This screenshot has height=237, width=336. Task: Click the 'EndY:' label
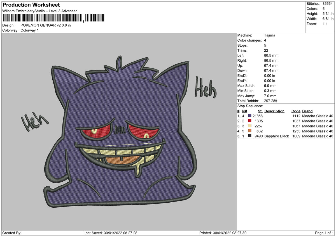(x=242, y=81)
